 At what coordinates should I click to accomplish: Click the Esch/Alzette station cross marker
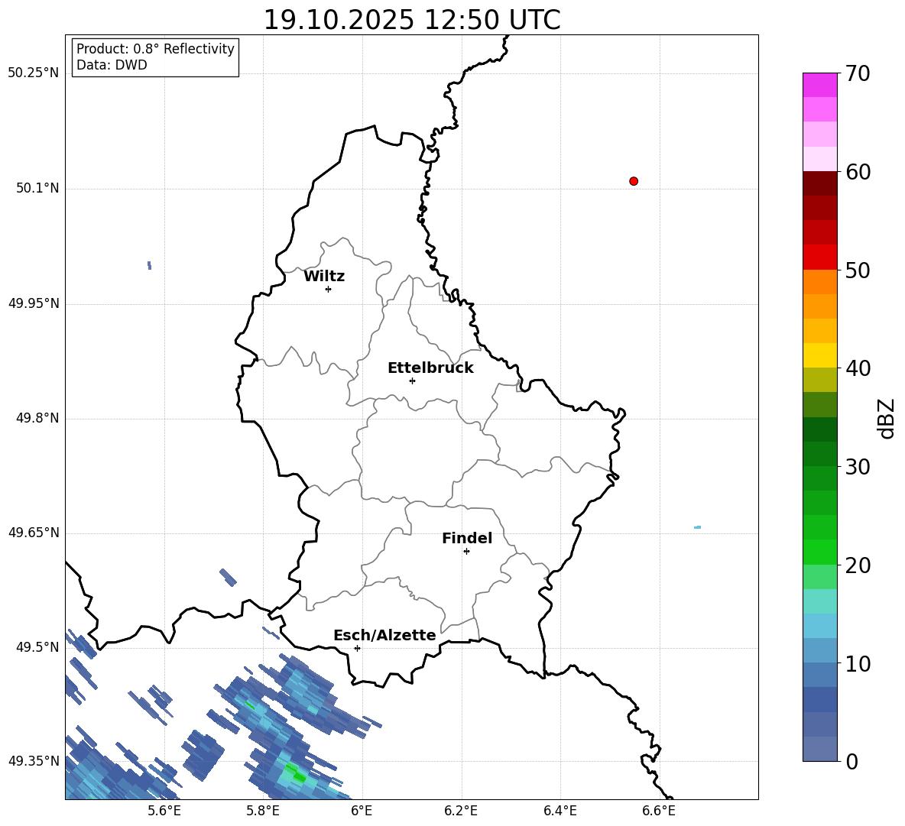(357, 648)
